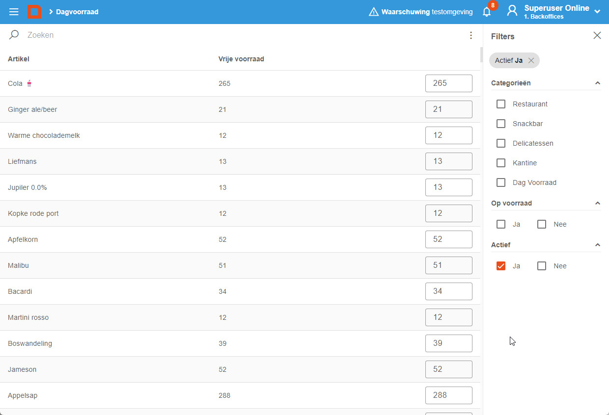Select the Jupiler 0.0% article row
This screenshot has height=415, width=609.
(240, 187)
